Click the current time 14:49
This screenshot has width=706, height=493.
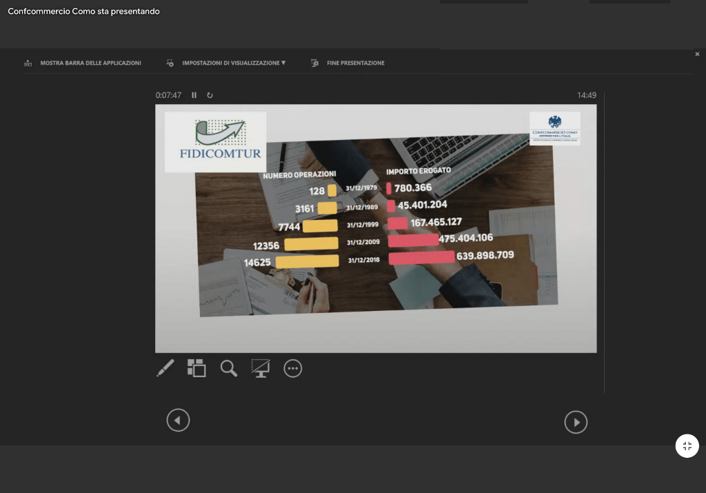[587, 95]
